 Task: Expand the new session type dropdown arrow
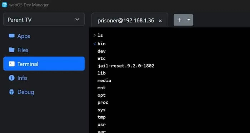tap(189, 20)
